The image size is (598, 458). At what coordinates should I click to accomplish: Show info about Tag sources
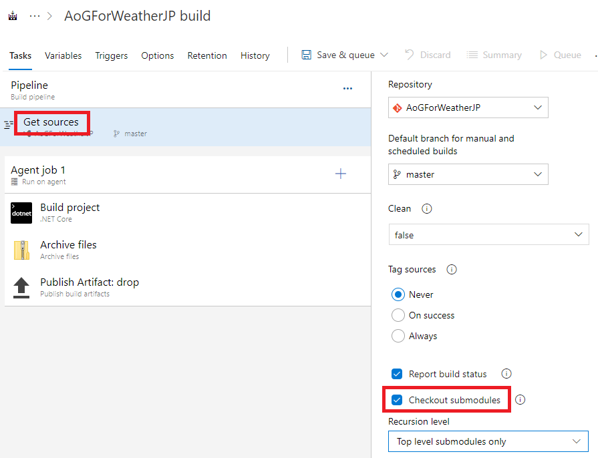(452, 270)
